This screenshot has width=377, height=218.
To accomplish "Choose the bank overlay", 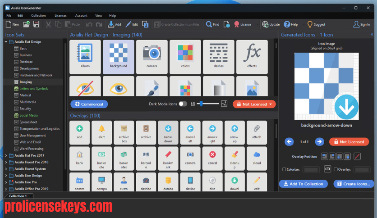I will (x=79, y=159).
